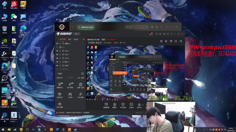Hide the 摄像头 1 source via its eye
Image resolution: width=236 pixels, height=132 pixels.
57,43
